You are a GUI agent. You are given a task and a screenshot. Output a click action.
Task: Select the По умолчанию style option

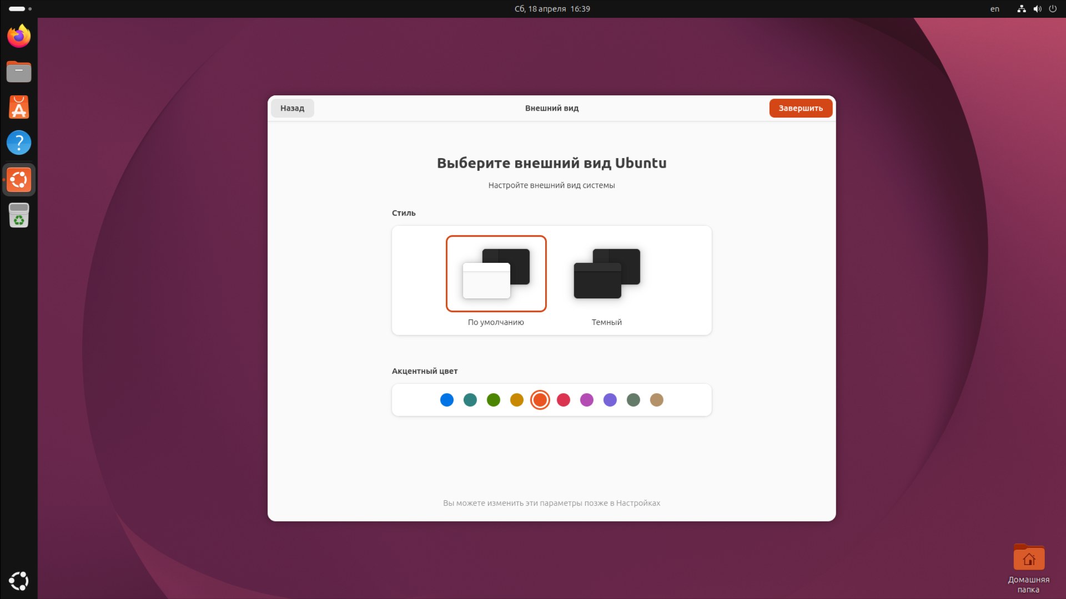pyautogui.click(x=496, y=273)
